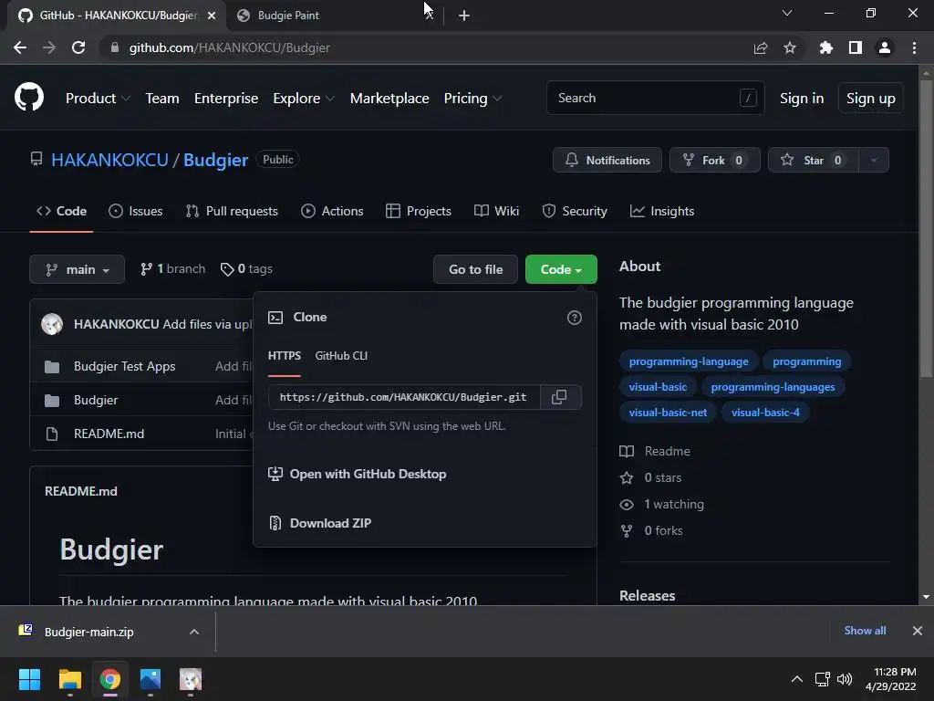934x701 pixels.
Task: Open the volume control in the tray
Action: click(845, 679)
